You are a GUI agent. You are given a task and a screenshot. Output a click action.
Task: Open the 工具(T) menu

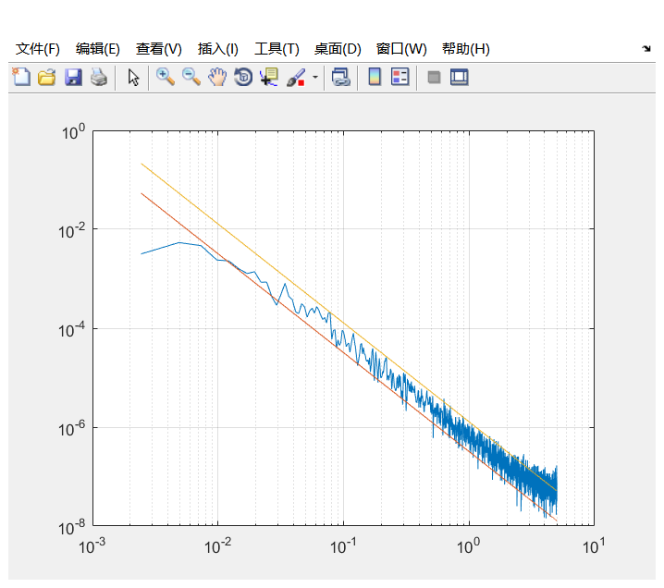click(277, 49)
